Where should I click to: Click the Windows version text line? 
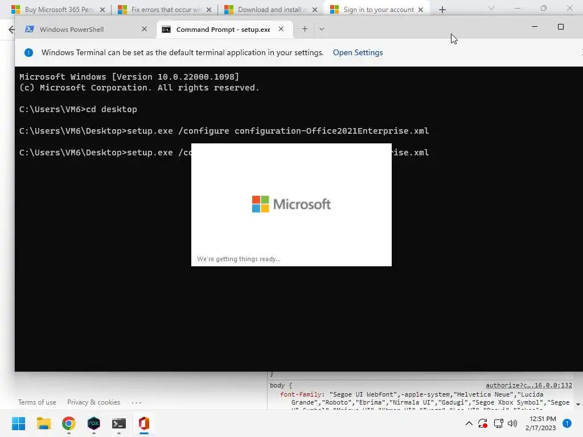129,77
